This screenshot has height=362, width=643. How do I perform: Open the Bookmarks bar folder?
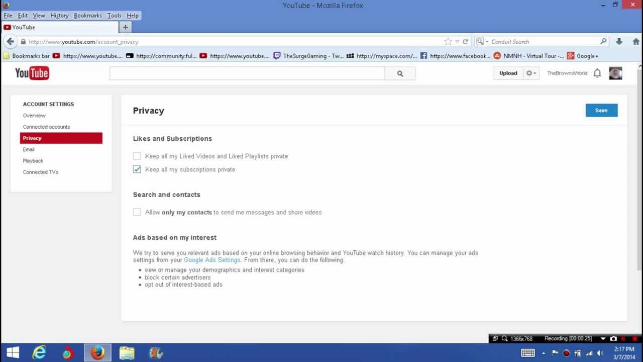click(x=27, y=56)
